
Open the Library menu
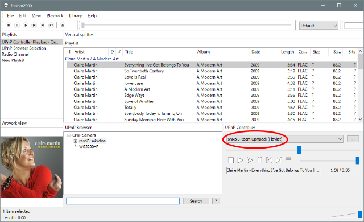click(x=76, y=15)
